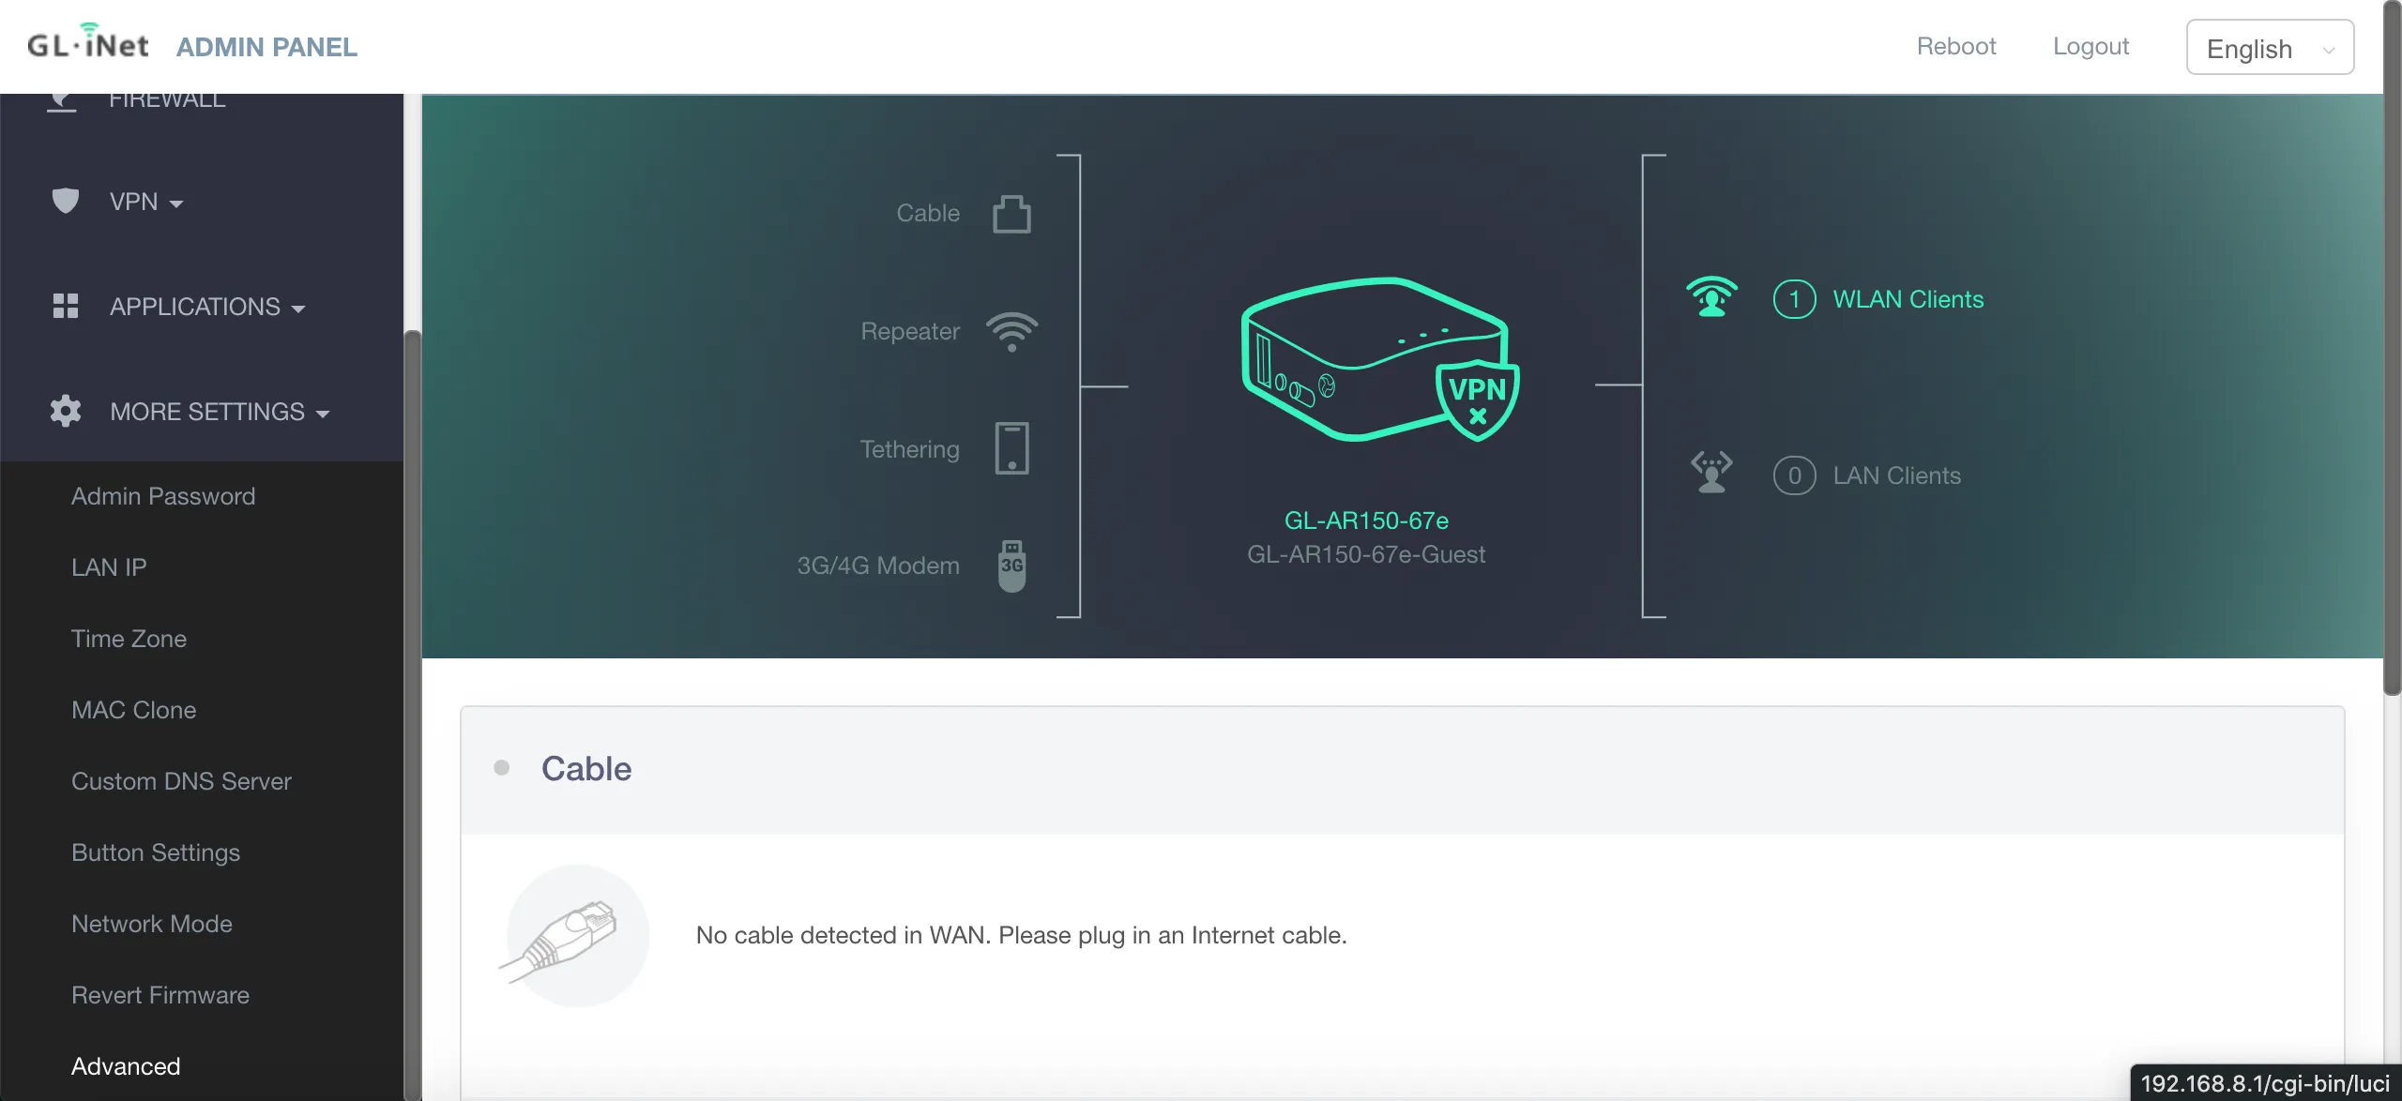
Task: Click the VPN disconnected shield badge
Action: (1478, 400)
